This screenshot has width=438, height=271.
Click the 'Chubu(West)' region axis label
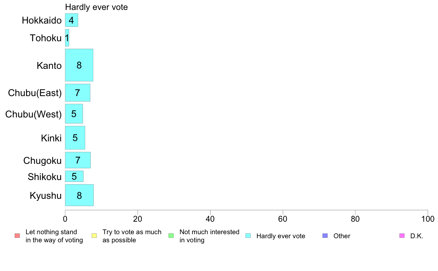[x=34, y=114]
